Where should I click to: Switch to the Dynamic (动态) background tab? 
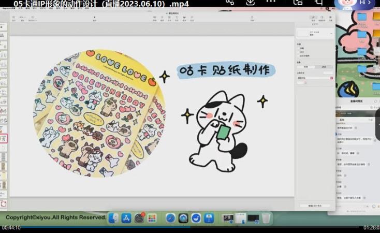tap(324, 67)
